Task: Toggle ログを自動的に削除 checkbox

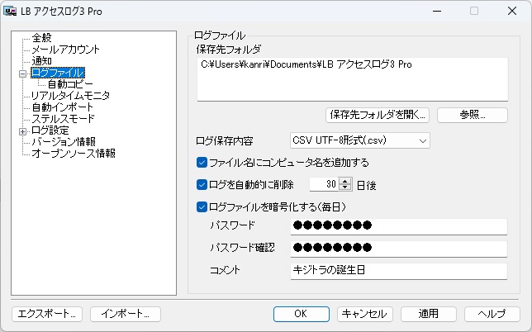Action: click(202, 185)
